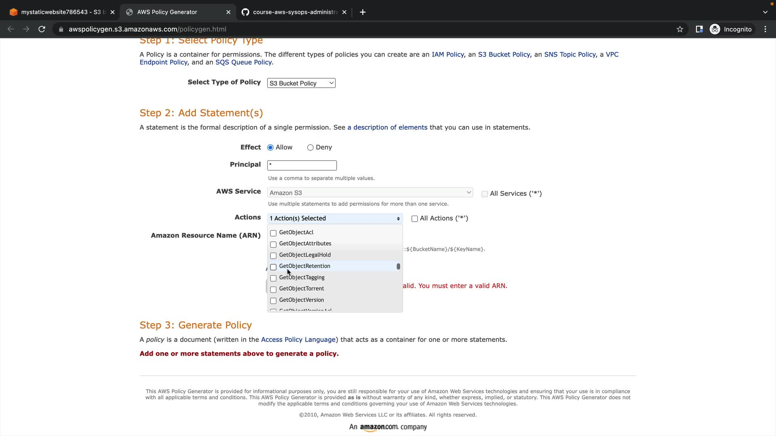776x436 pixels.
Task: Open Select Type of Policy dropdown
Action: 301,83
